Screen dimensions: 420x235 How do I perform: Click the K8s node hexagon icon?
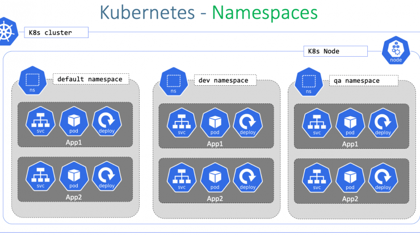coord(396,51)
